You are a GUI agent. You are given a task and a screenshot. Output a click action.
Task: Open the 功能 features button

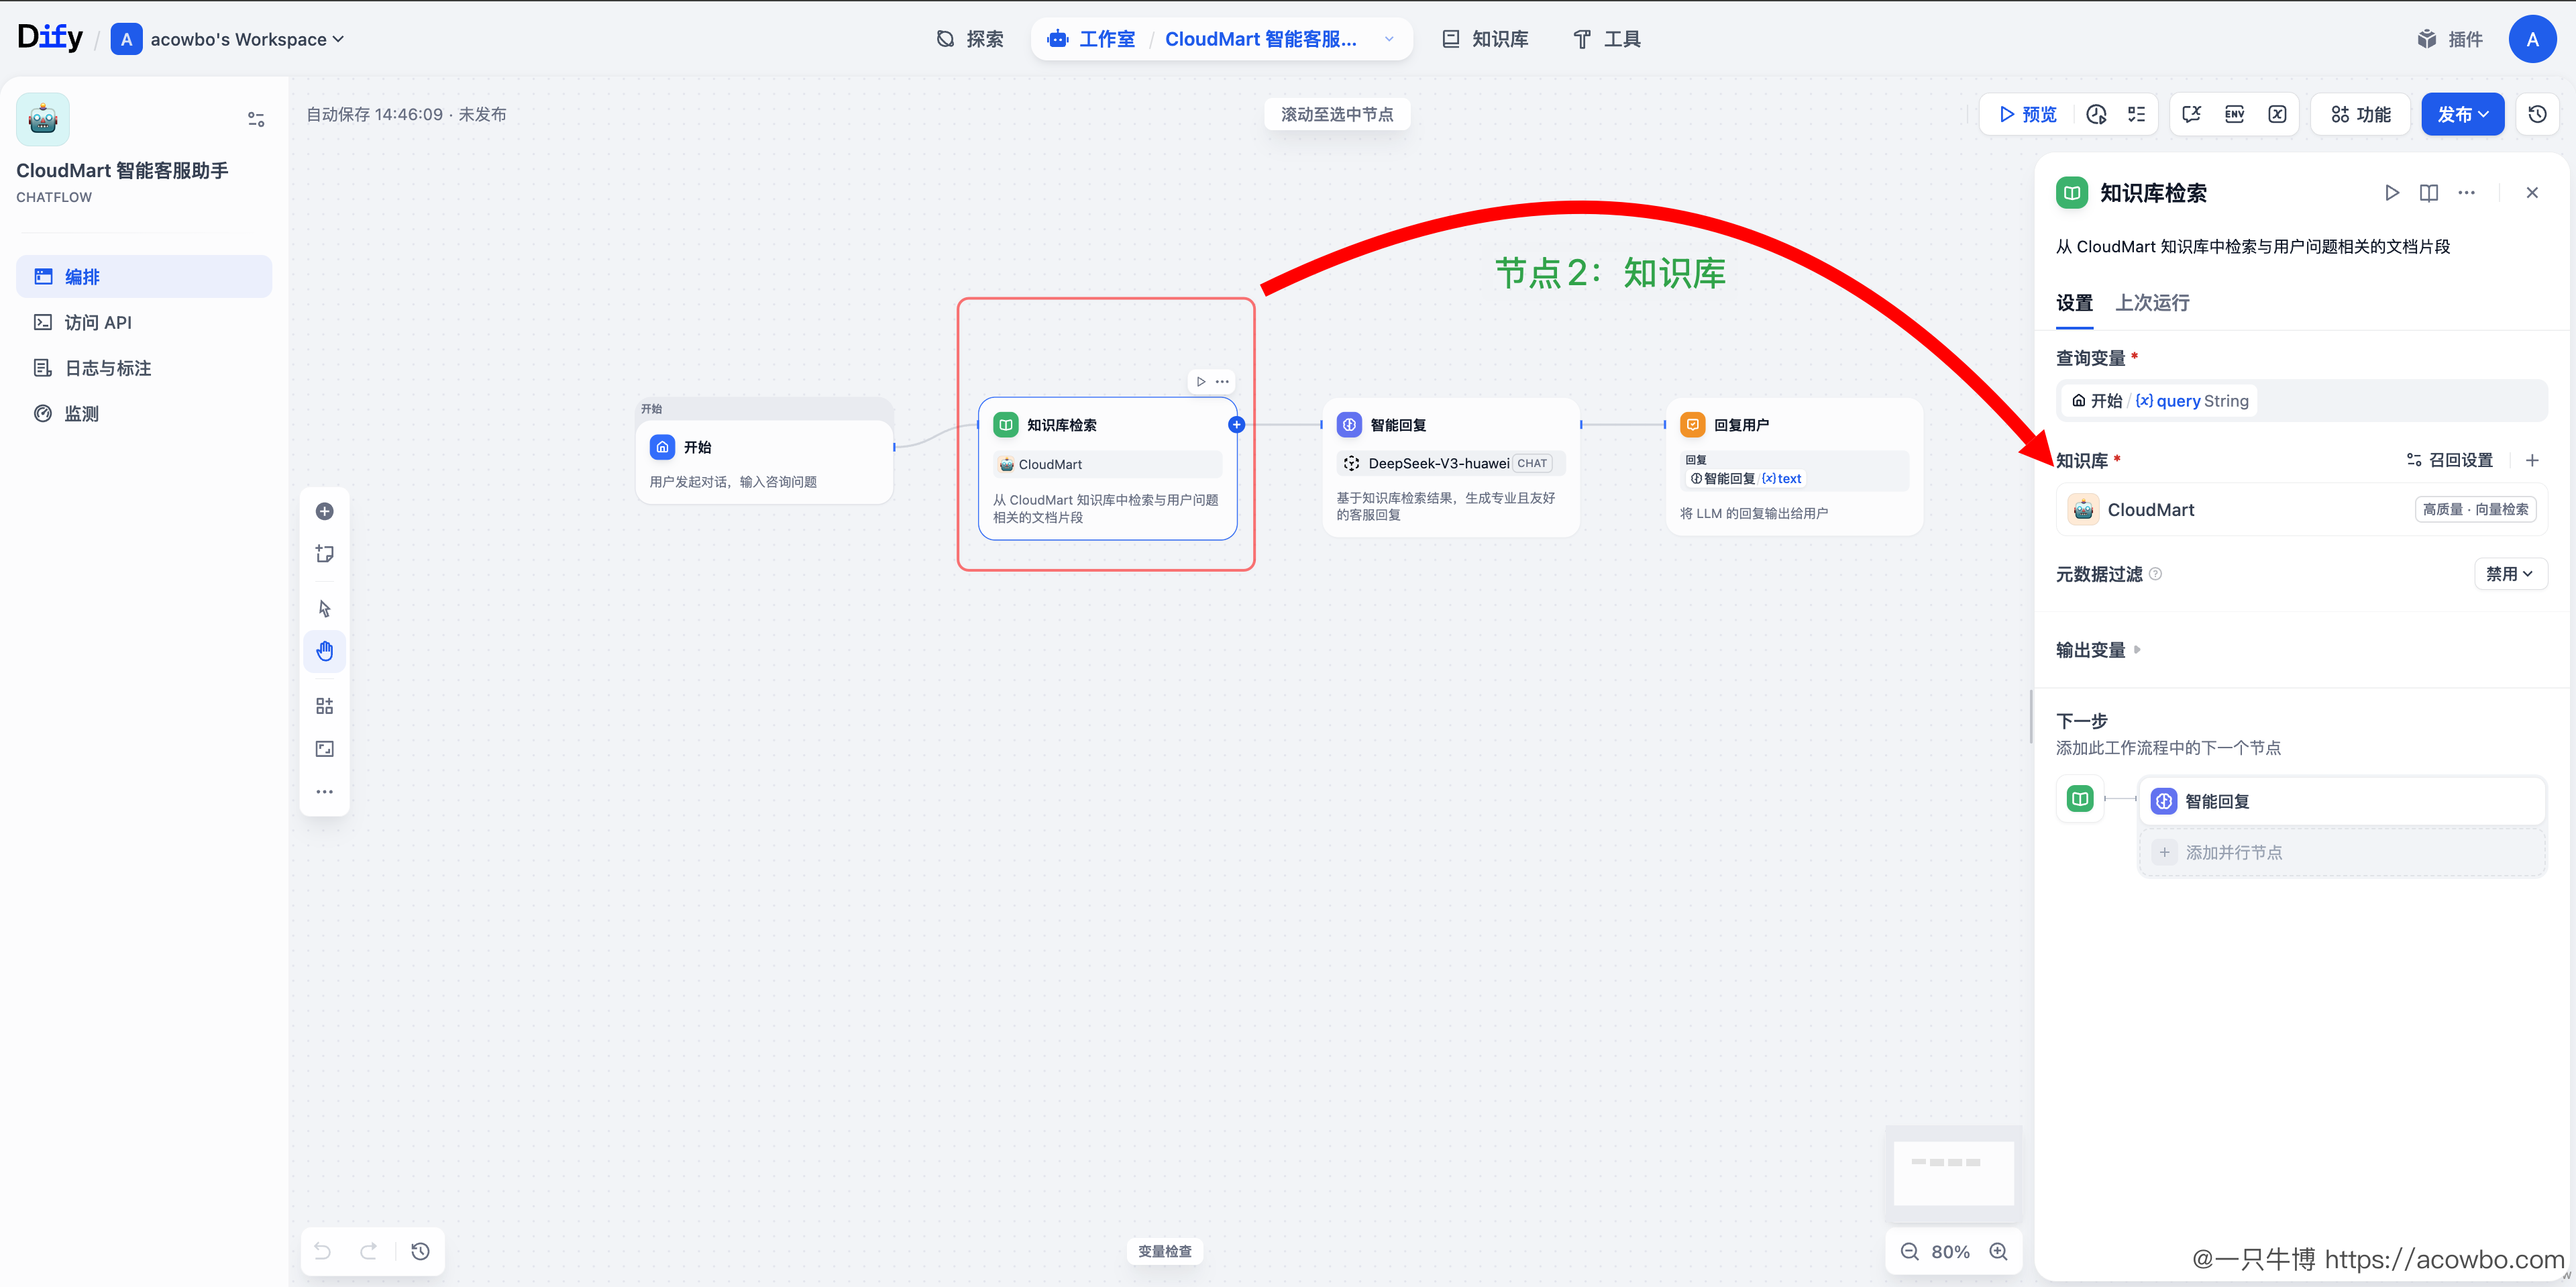pos(2361,114)
